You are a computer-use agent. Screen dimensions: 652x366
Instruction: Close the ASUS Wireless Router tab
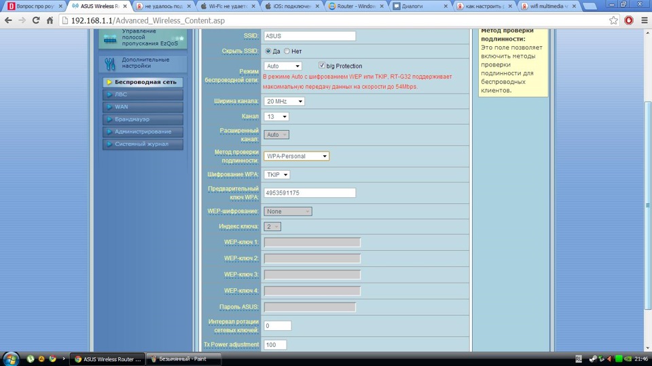pyautogui.click(x=125, y=6)
